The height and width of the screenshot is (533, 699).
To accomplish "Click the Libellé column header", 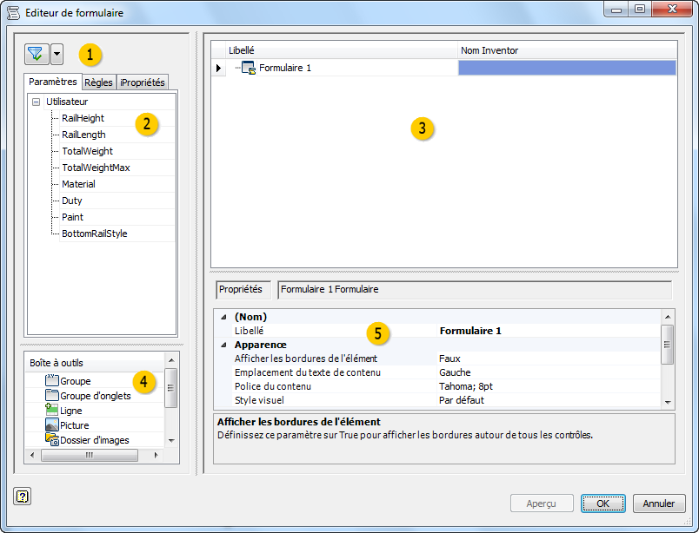I will pos(343,50).
